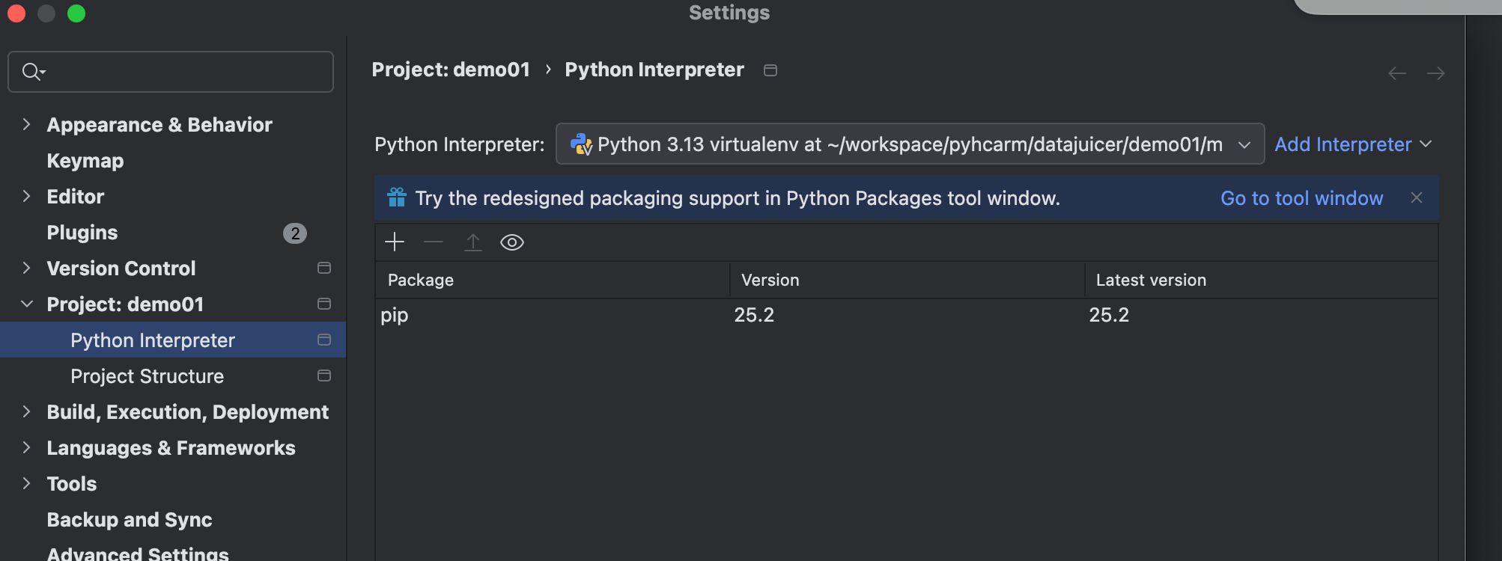Expand the Version Control section

(x=27, y=268)
